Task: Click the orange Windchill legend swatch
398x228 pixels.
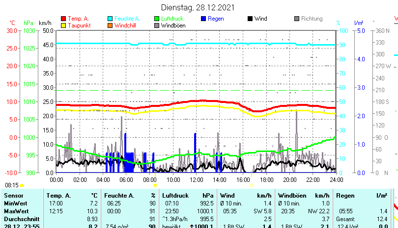Action: pyautogui.click(x=111, y=25)
